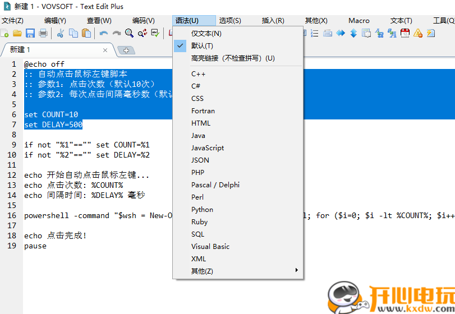Click the calendar date insert icon
Screen dimensions: 455x314
[405, 33]
